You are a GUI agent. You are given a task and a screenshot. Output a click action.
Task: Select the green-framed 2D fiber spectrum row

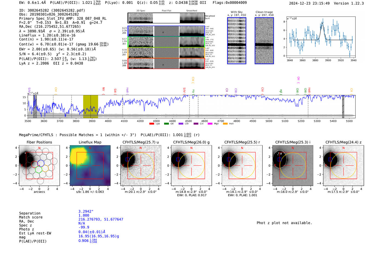166,42
